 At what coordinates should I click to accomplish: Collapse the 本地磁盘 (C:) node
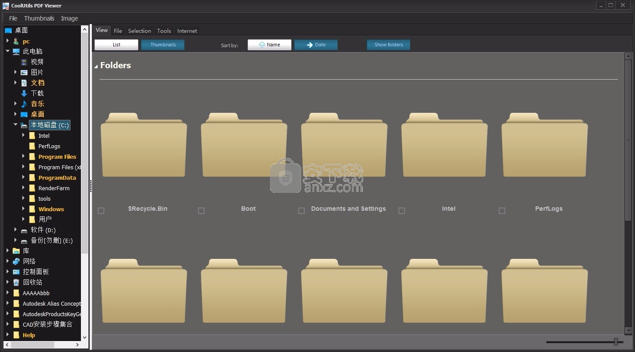pyautogui.click(x=15, y=125)
